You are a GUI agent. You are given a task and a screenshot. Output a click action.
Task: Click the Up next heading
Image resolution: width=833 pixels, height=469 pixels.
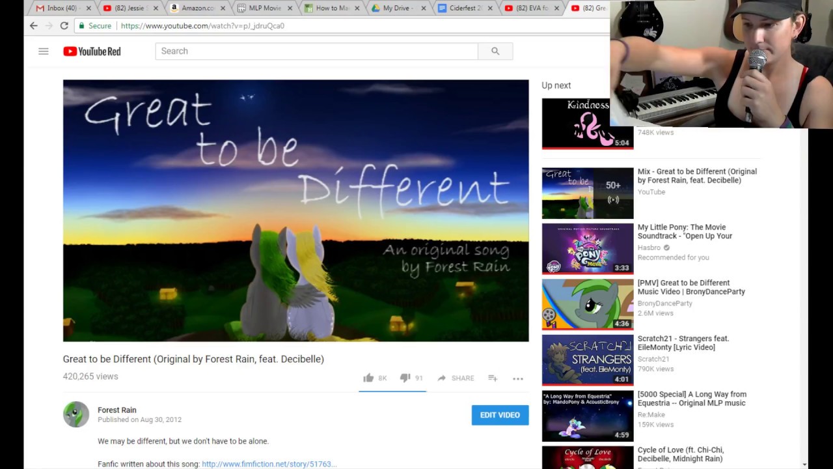pos(556,85)
